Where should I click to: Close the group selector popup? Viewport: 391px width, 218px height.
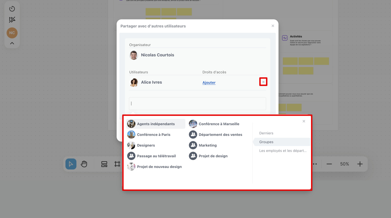tap(304, 121)
